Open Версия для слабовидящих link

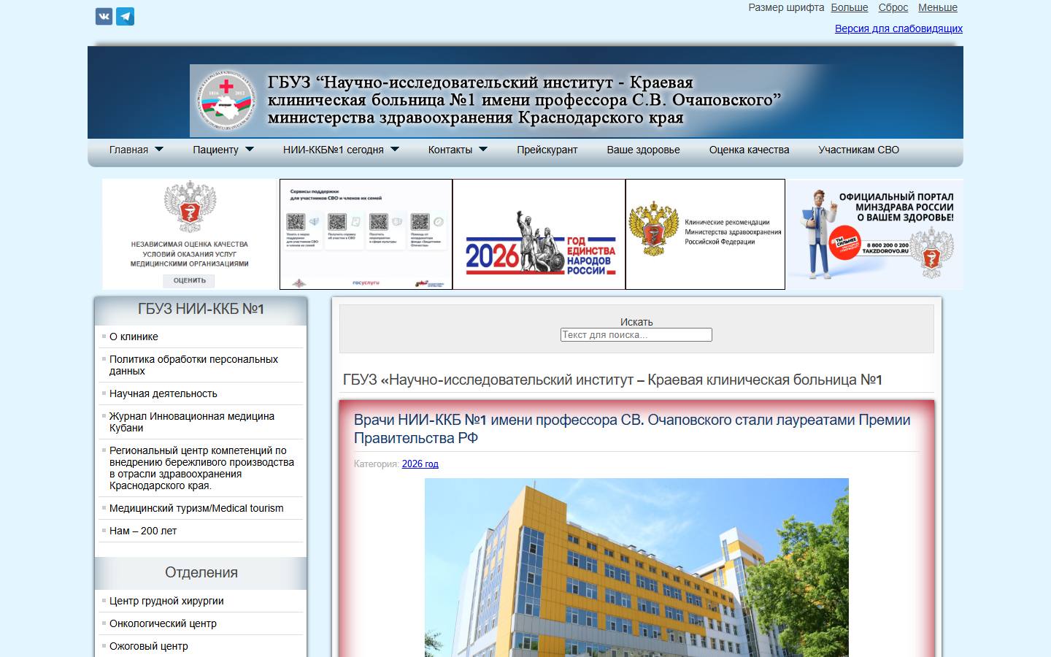tap(898, 28)
